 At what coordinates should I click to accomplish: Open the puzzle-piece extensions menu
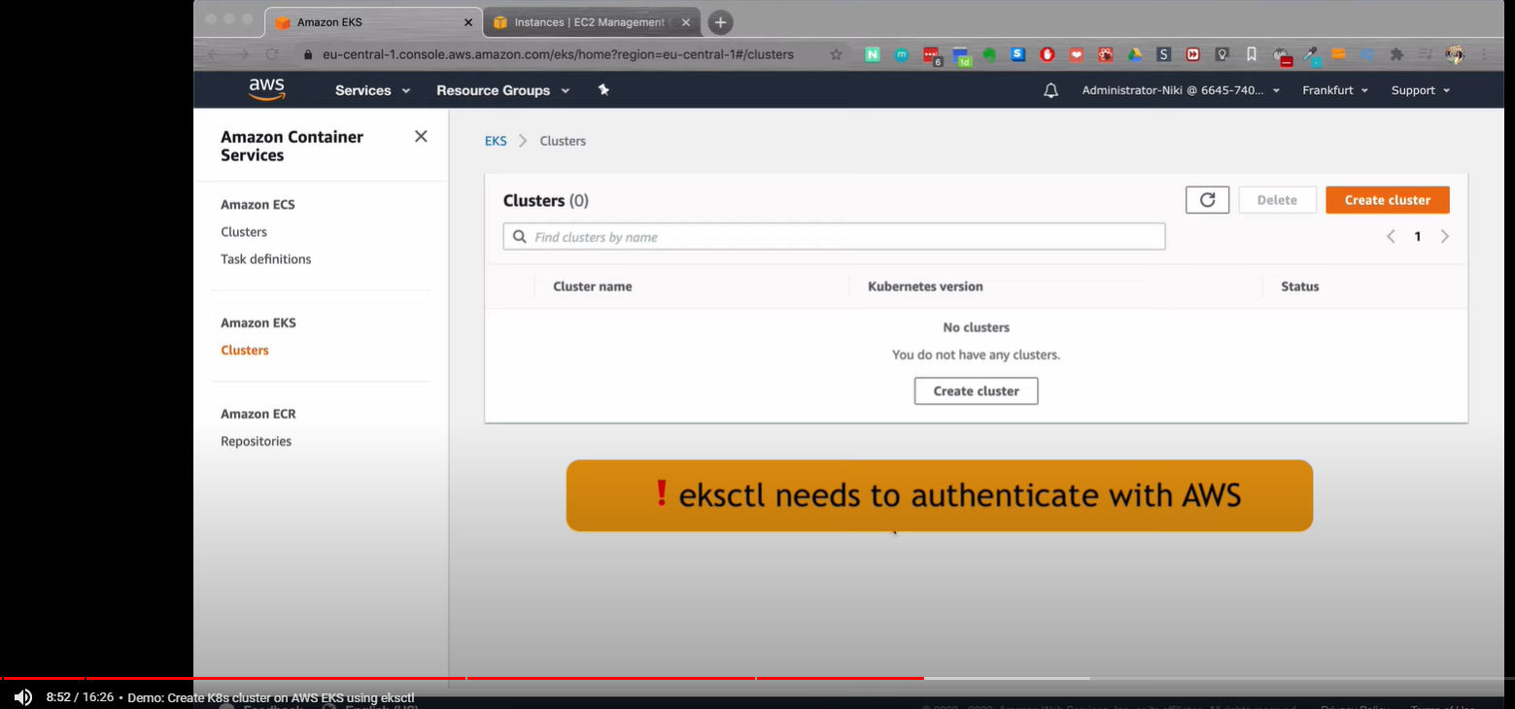pyautogui.click(x=1397, y=54)
